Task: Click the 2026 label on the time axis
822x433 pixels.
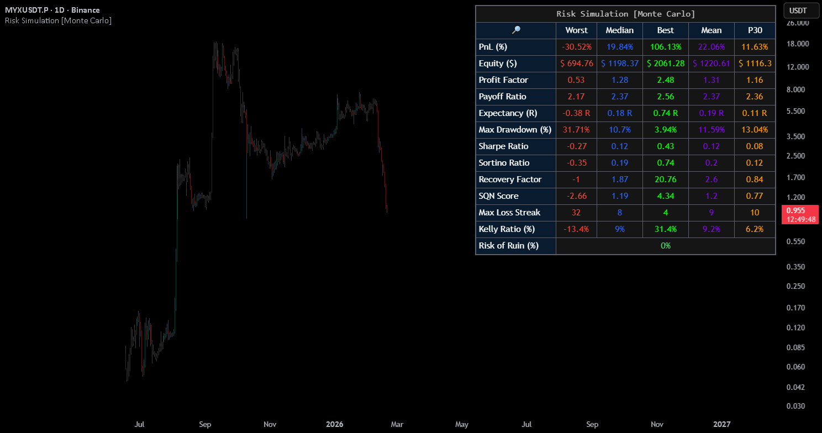Action: tap(335, 424)
